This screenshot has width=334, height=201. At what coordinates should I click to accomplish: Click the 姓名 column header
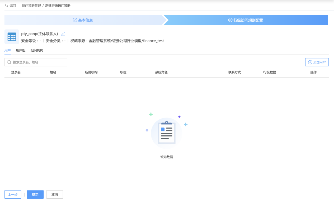(53, 72)
